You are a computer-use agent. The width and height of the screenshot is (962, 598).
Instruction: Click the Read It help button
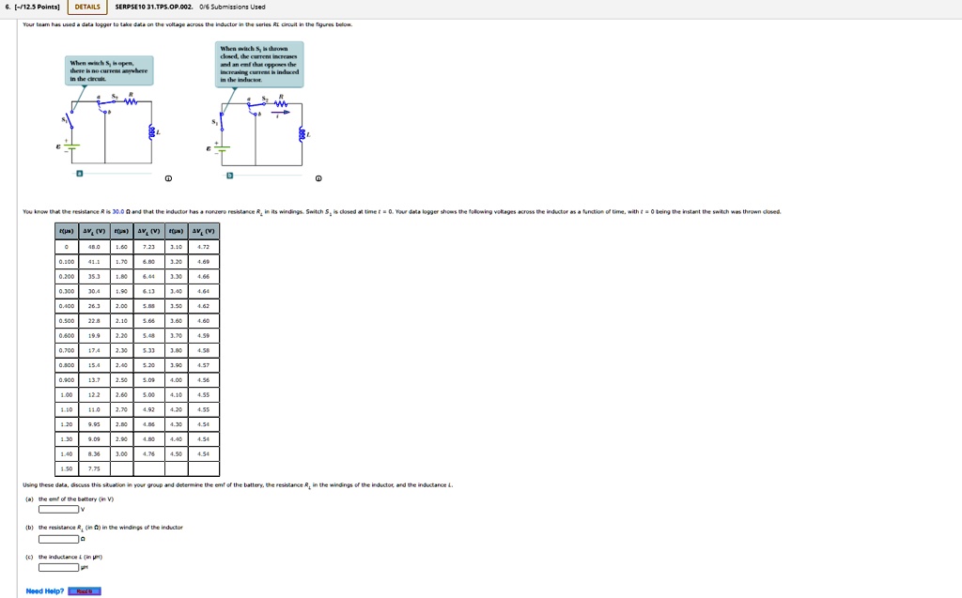[x=85, y=591]
